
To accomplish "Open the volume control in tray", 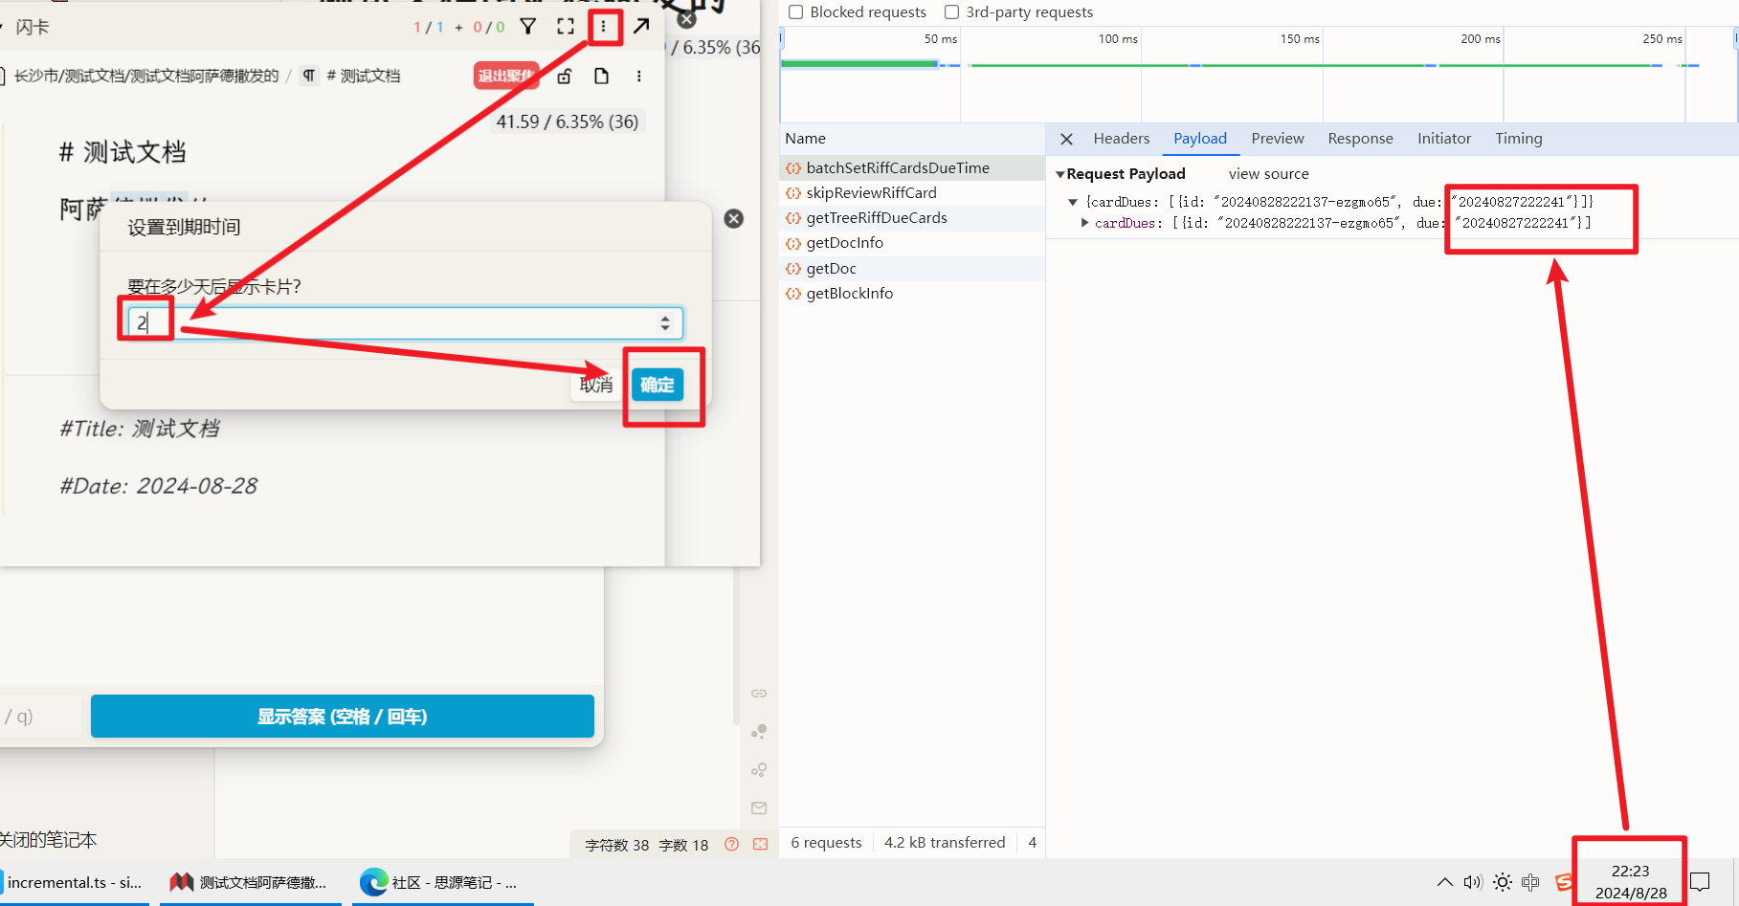I will point(1473,882).
